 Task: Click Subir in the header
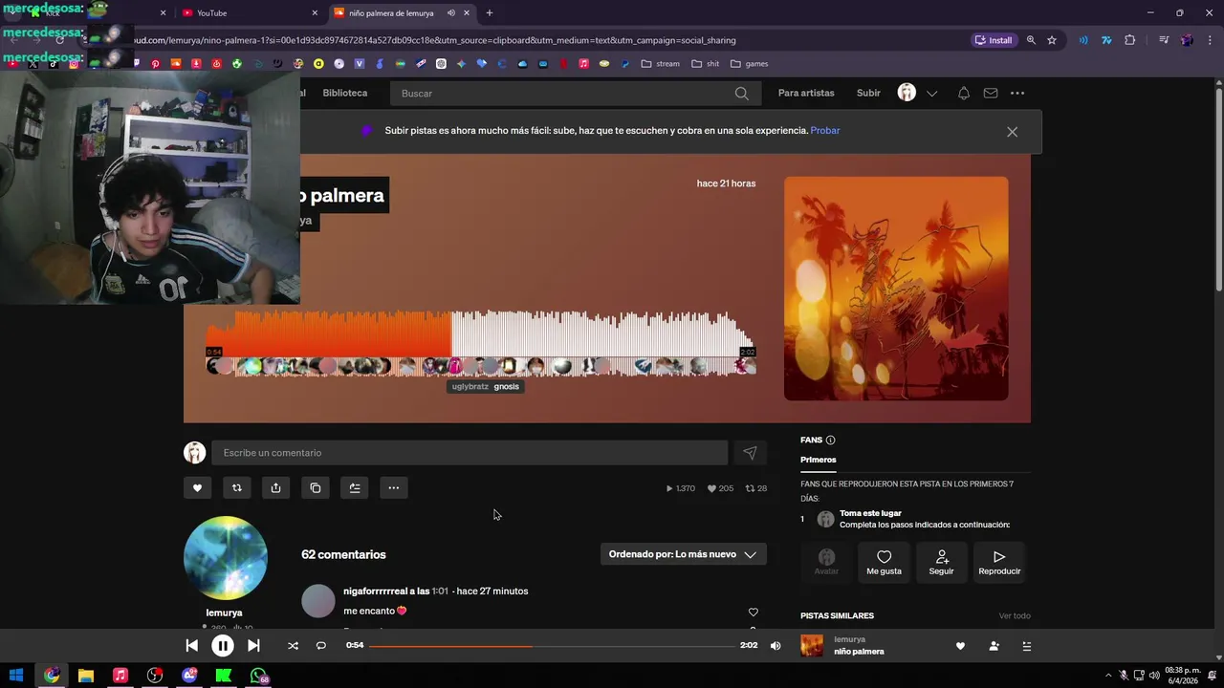point(868,93)
